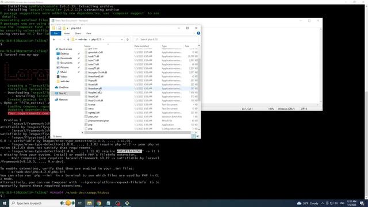Click the taskbar clock and date
This screenshot has width=368, height=207.
tap(351, 203)
